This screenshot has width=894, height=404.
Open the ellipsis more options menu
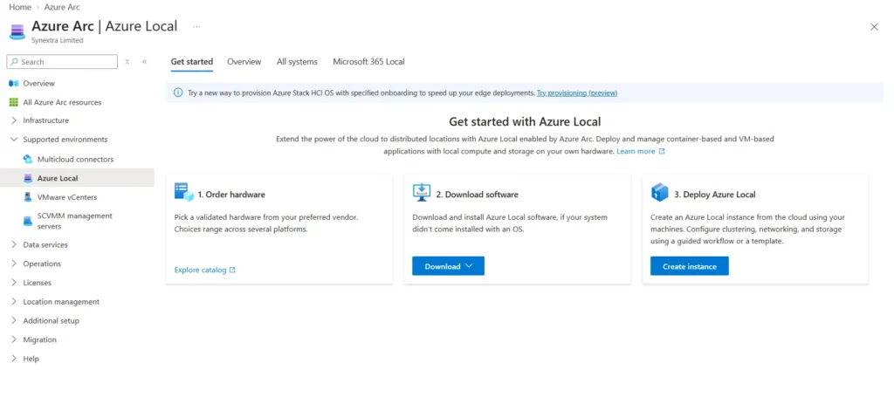tap(196, 26)
